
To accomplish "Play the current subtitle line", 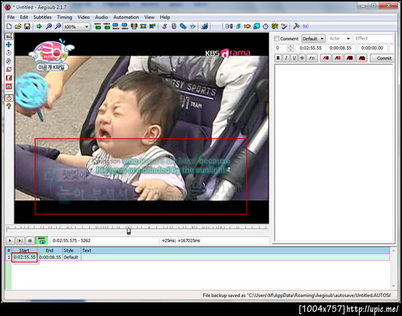I will click(20, 241).
